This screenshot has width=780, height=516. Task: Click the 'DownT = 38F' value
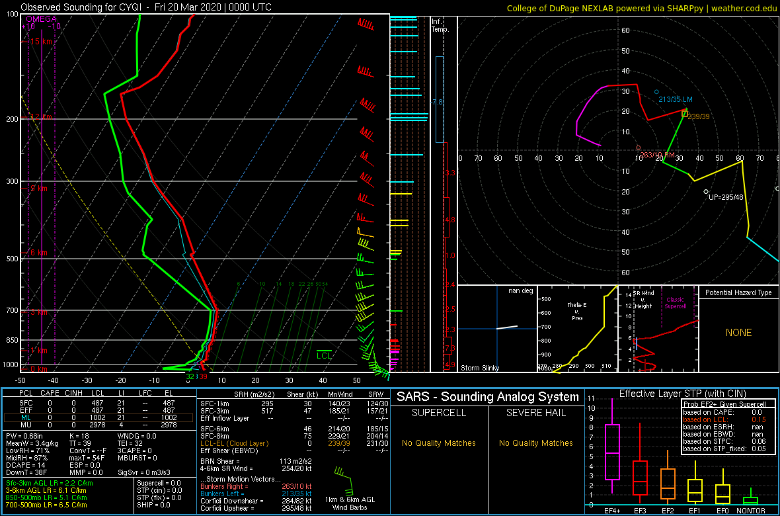26,472
